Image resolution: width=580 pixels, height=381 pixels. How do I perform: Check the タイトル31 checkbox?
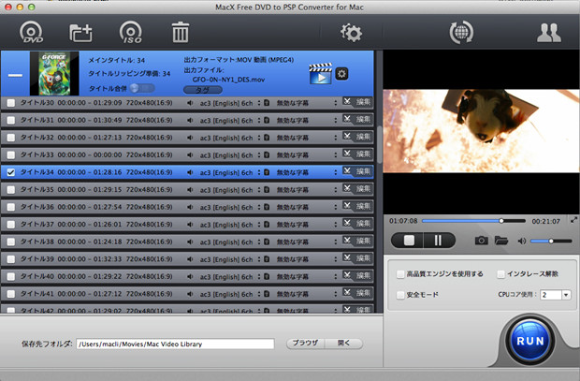[11, 121]
